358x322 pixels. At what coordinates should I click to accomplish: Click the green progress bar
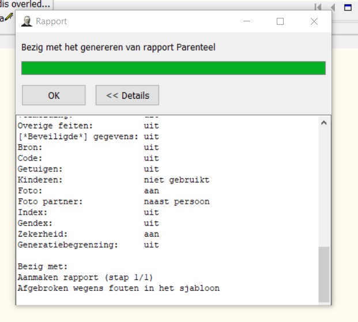pyautogui.click(x=173, y=68)
